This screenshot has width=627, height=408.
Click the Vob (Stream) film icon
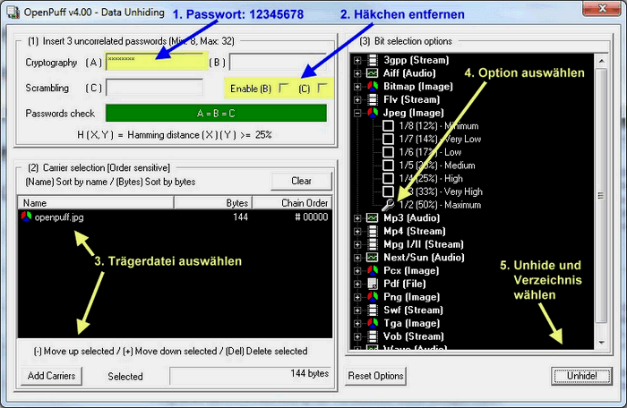[373, 336]
